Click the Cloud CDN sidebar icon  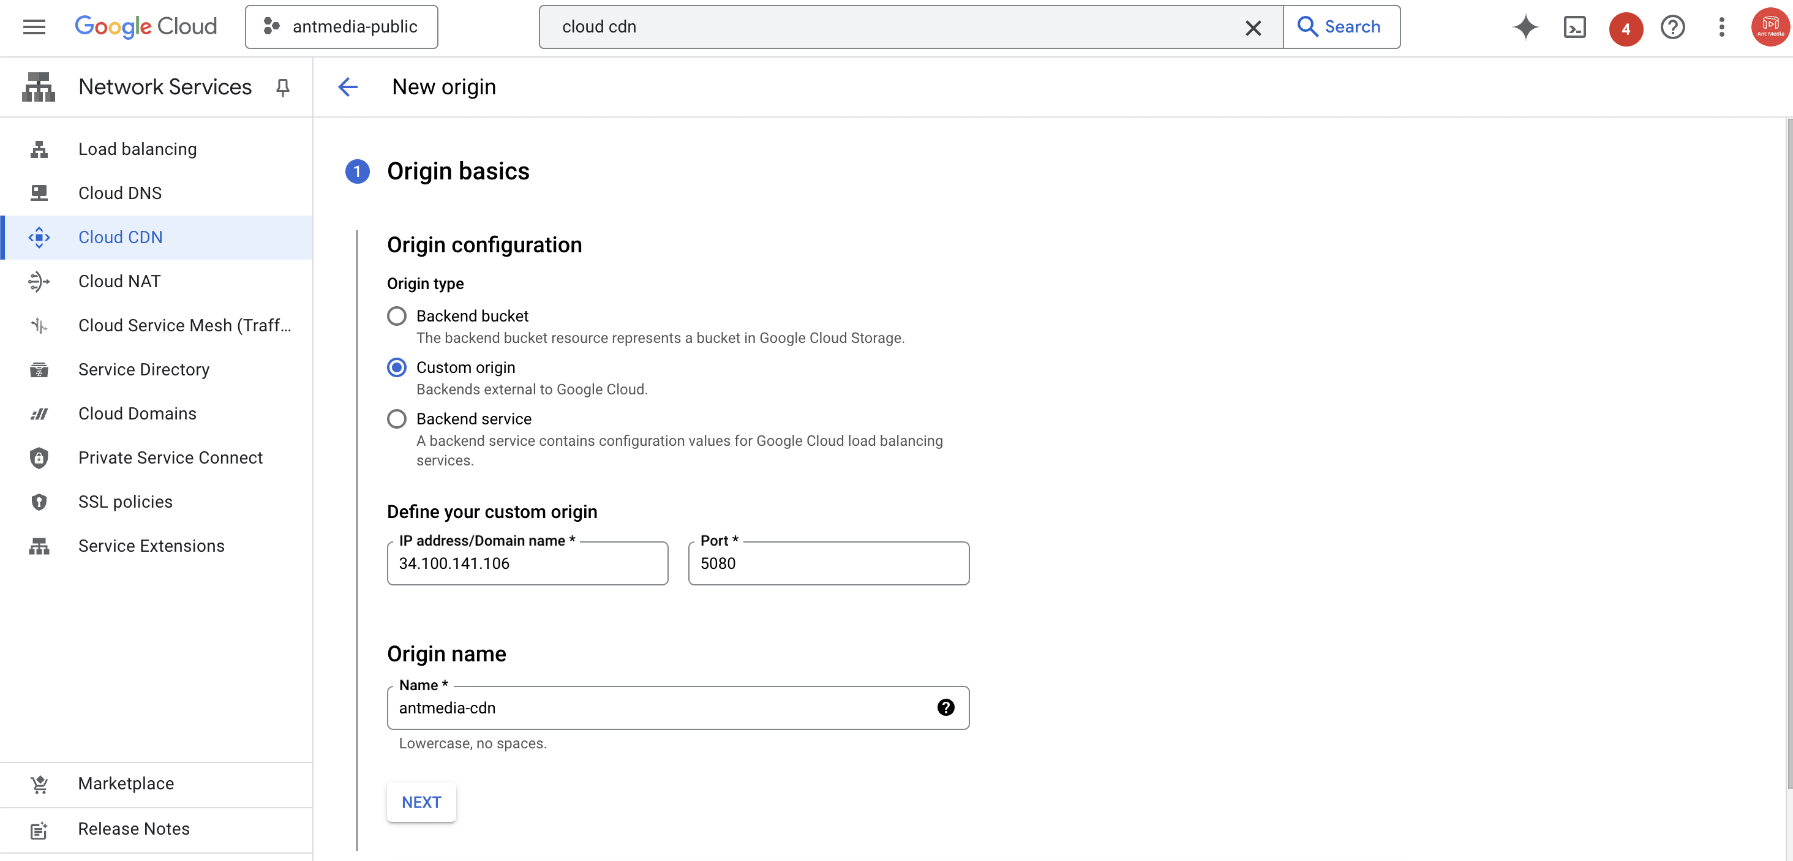(39, 238)
